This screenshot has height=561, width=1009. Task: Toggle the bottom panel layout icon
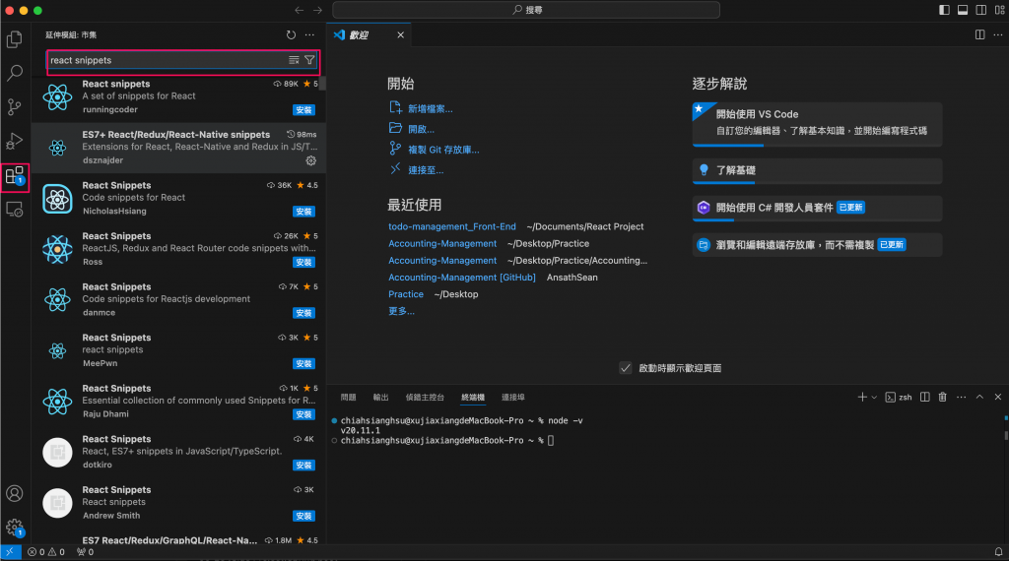(x=963, y=10)
